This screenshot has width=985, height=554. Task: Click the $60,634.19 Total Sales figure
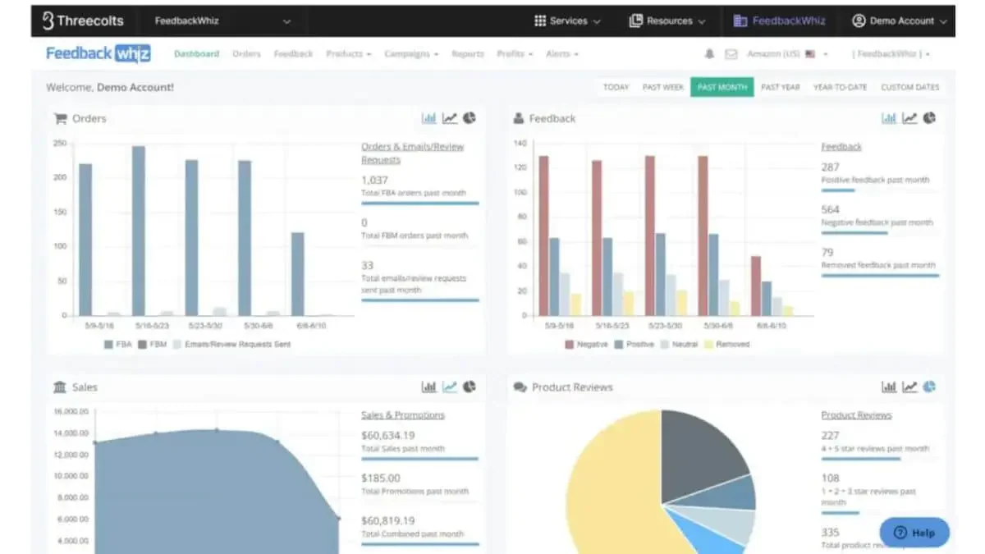pos(387,436)
